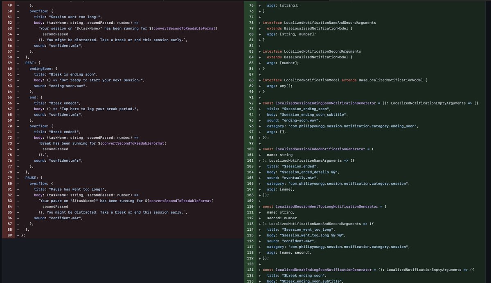Click added line number 91
The height and width of the screenshot is (283, 491).
pos(252,97)
